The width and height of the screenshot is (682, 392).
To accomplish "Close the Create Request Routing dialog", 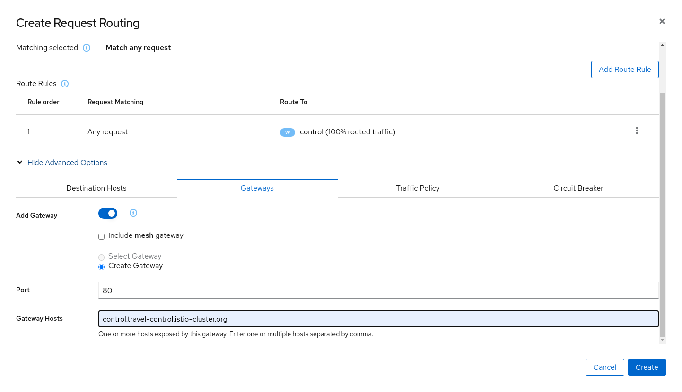I will tap(662, 21).
